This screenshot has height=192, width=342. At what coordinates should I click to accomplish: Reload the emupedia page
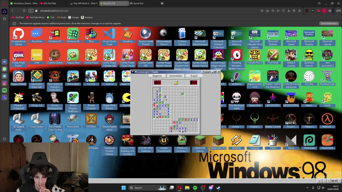pyautogui.click(x=24, y=11)
